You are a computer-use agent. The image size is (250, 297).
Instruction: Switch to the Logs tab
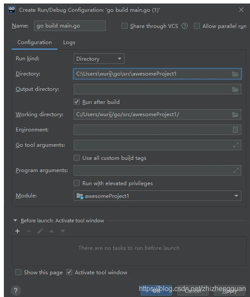tap(69, 42)
